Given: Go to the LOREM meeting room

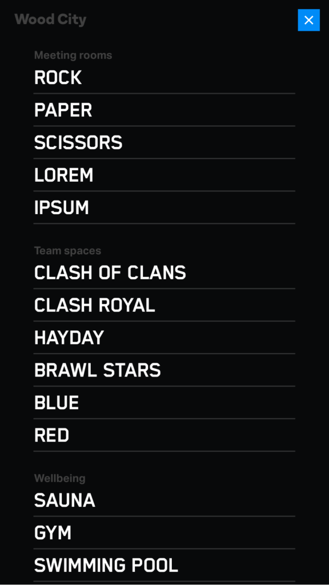Looking at the screenshot, I should coord(164,175).
